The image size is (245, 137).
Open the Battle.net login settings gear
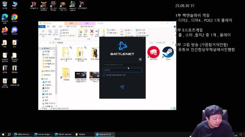point(140,59)
